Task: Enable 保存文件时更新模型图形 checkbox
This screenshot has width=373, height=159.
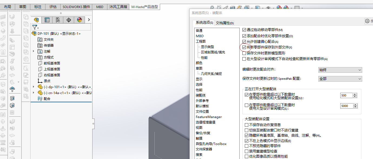Action: [244, 53]
